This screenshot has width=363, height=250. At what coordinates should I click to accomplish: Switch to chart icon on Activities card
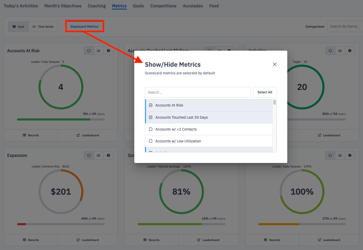340,51
